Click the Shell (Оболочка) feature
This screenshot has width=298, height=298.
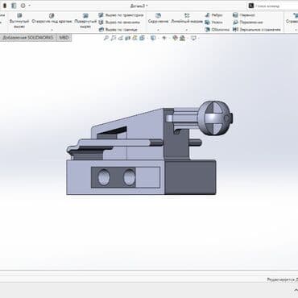[x=217, y=30]
